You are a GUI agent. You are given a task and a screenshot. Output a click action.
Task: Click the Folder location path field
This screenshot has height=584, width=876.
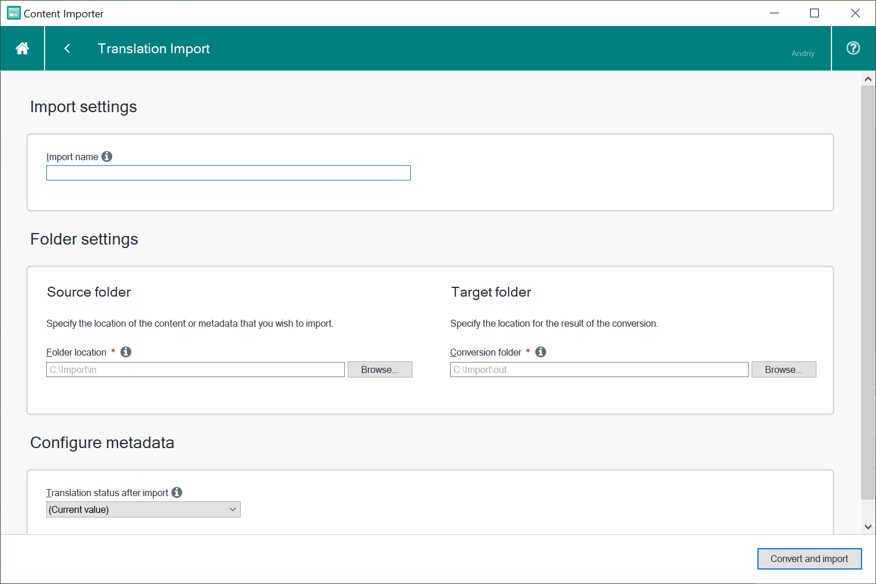196,369
